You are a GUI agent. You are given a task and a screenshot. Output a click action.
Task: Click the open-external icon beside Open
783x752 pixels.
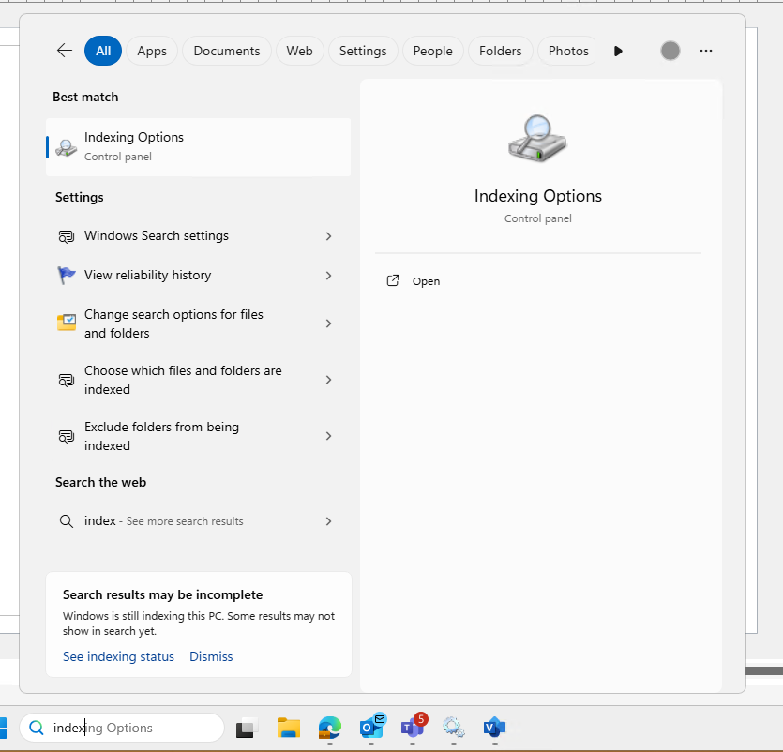pyautogui.click(x=393, y=280)
